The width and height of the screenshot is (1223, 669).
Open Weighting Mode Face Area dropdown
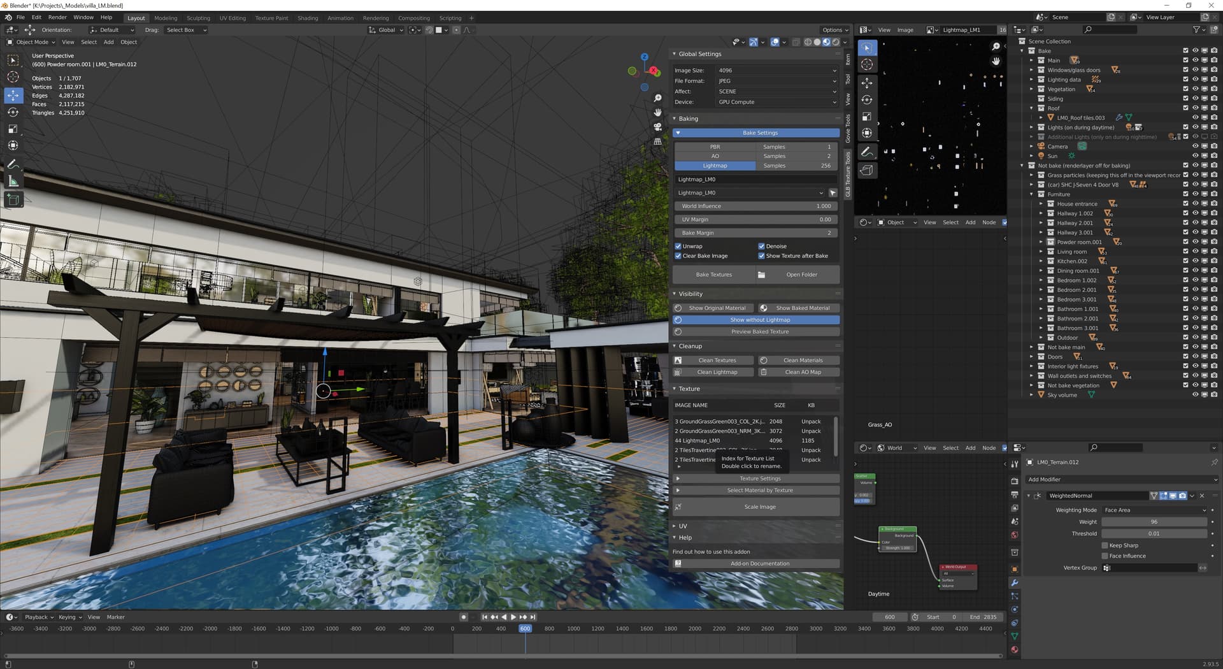tap(1154, 510)
